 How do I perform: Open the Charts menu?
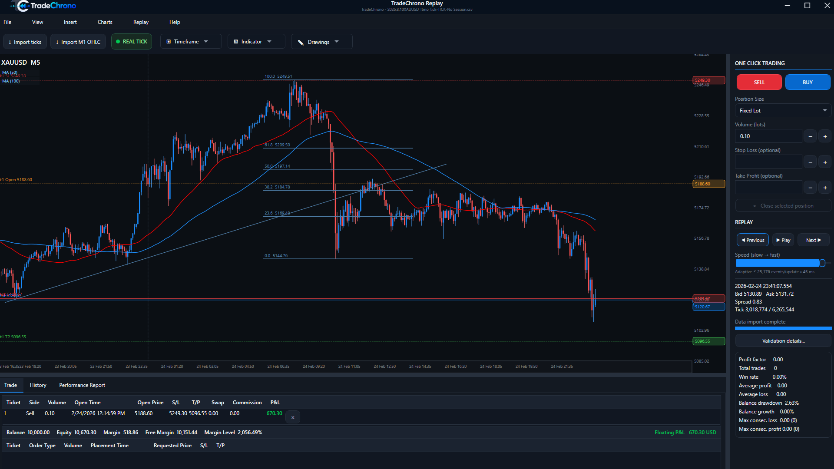pyautogui.click(x=105, y=22)
